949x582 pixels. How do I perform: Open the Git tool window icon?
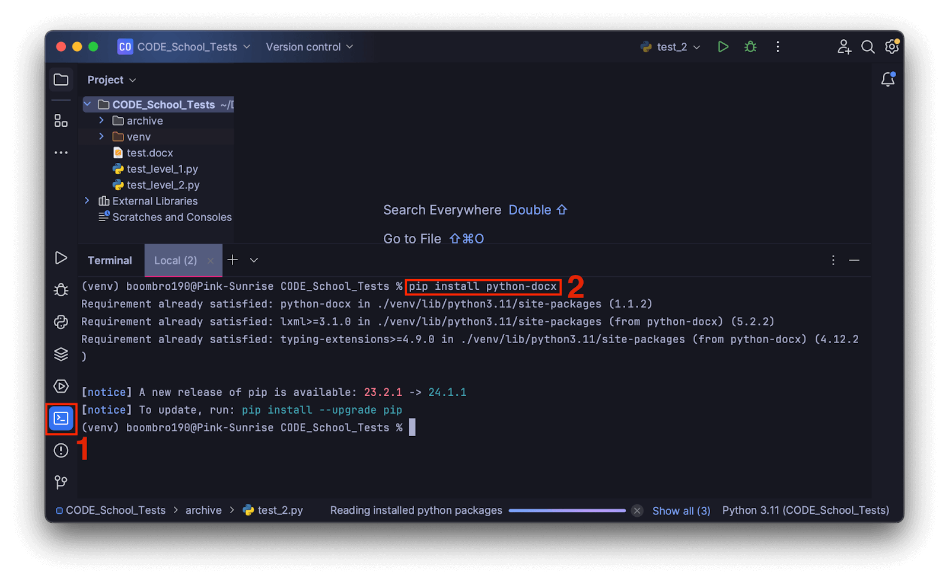point(61,482)
